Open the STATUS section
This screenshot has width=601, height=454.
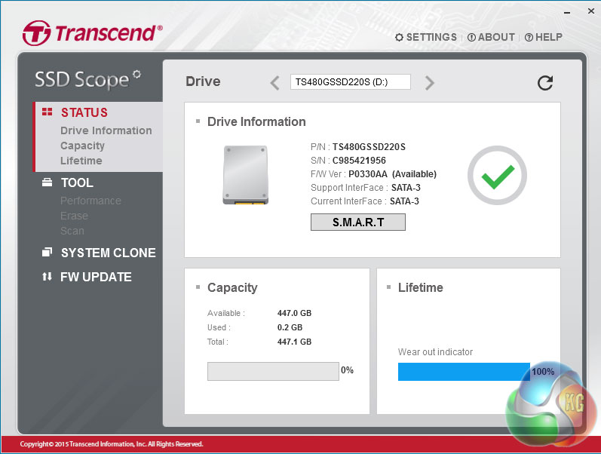point(84,112)
